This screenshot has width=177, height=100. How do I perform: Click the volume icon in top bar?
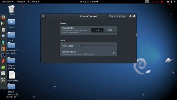click(x=168, y=2)
